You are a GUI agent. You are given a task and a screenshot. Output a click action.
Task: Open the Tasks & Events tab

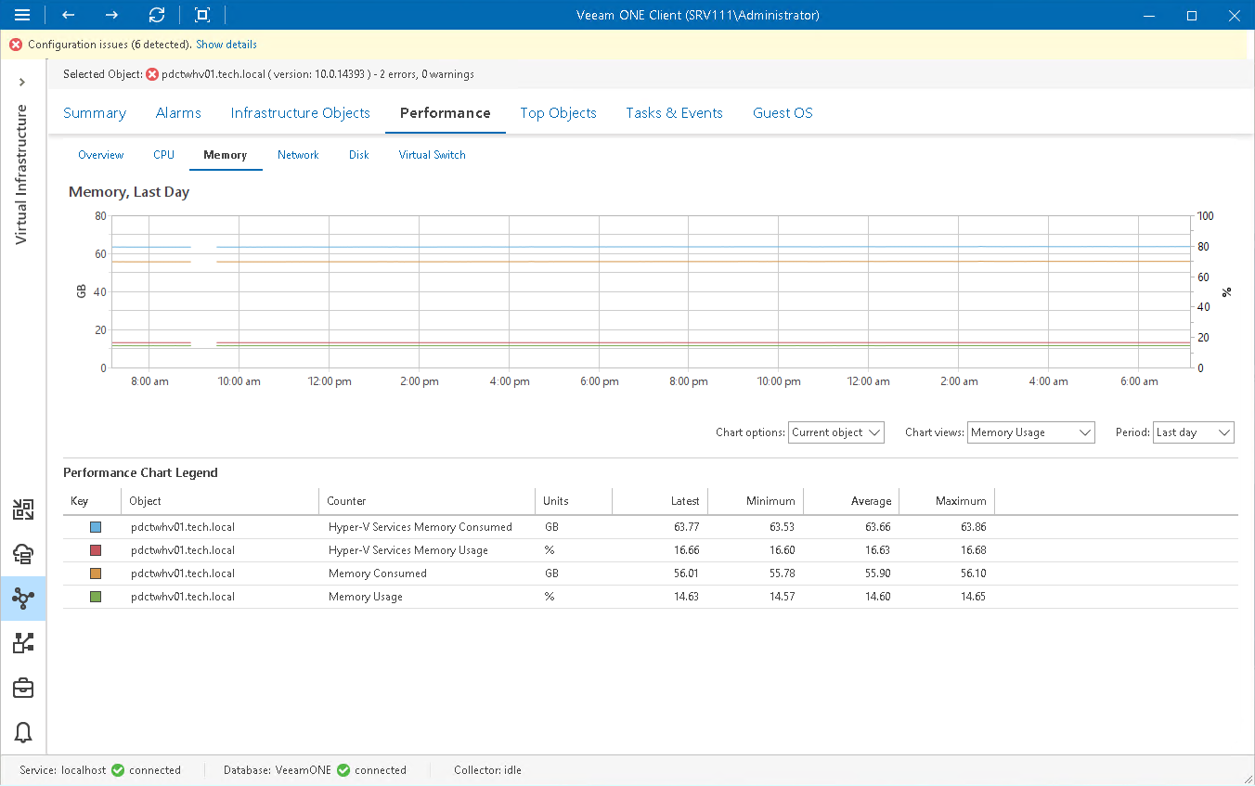(x=674, y=112)
